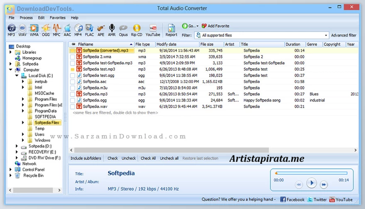Open YouTube link in status bar
Viewport: 365px width, 209px height.
341,199
